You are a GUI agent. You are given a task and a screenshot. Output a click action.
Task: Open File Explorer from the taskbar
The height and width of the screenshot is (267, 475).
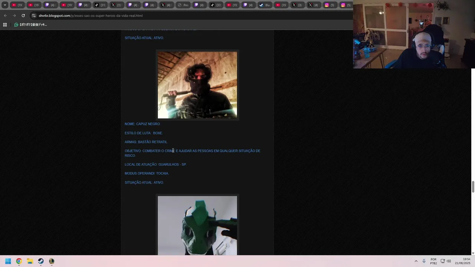[x=30, y=261]
